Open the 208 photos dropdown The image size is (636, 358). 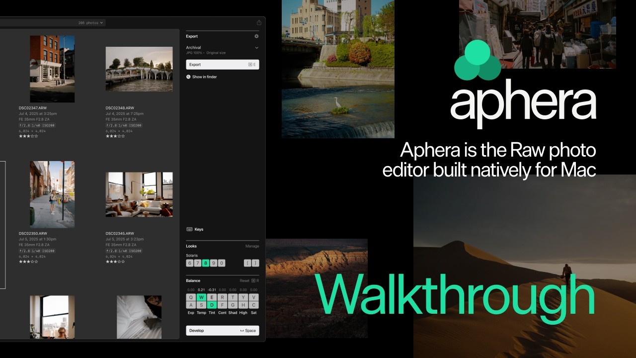tap(91, 23)
